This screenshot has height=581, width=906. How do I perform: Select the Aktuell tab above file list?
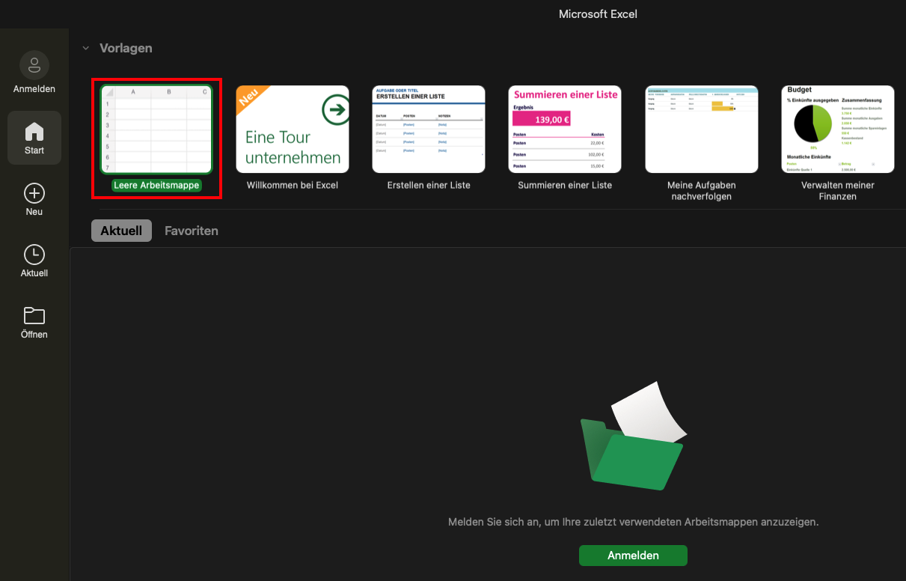[x=121, y=231]
